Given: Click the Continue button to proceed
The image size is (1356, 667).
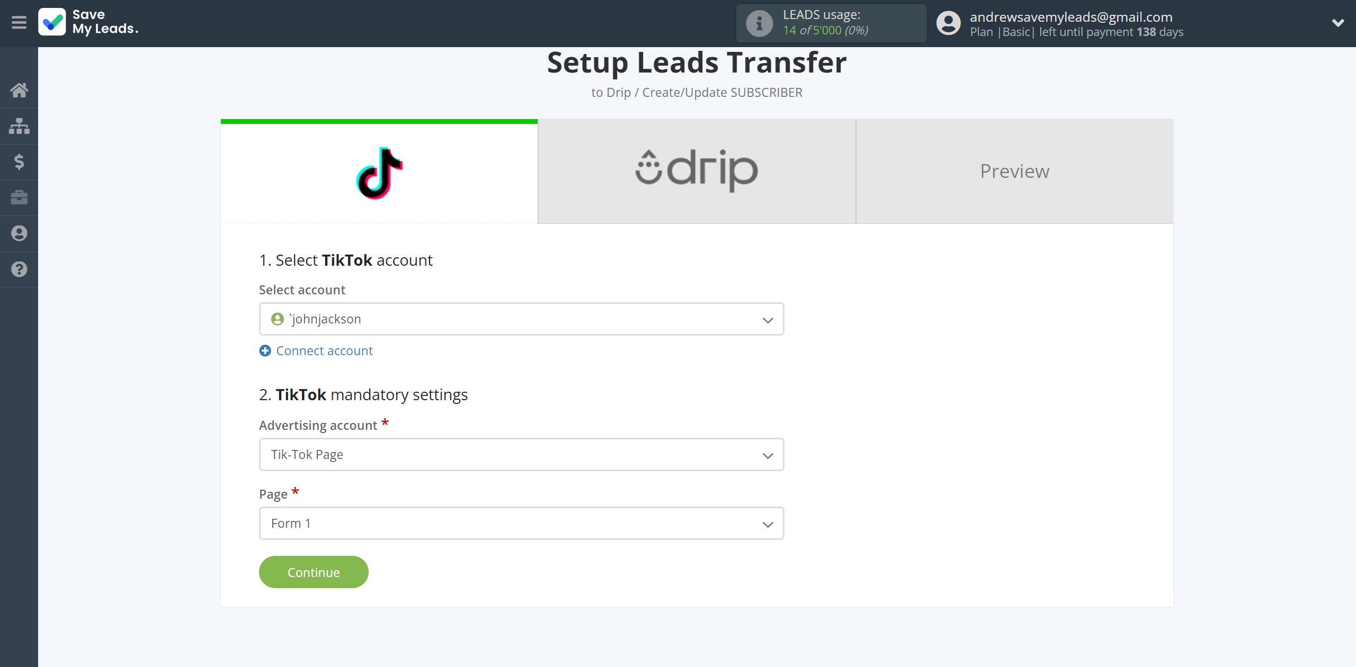Looking at the screenshot, I should [x=313, y=572].
